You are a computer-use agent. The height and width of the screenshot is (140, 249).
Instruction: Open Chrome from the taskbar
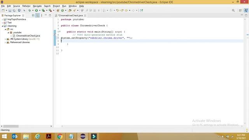point(60,136)
